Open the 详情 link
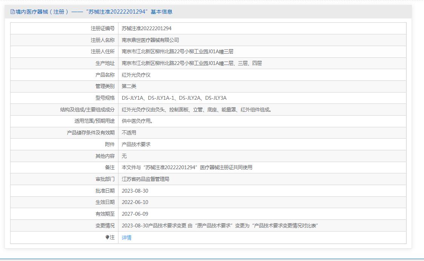 (x=126, y=238)
